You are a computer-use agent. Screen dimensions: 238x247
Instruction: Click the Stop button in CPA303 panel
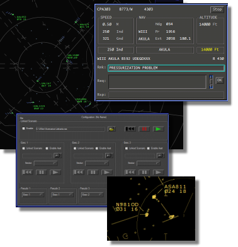point(217,9)
